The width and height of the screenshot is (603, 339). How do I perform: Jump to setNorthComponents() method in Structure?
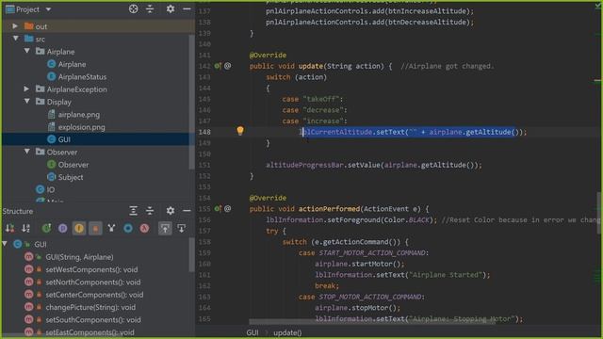93,282
